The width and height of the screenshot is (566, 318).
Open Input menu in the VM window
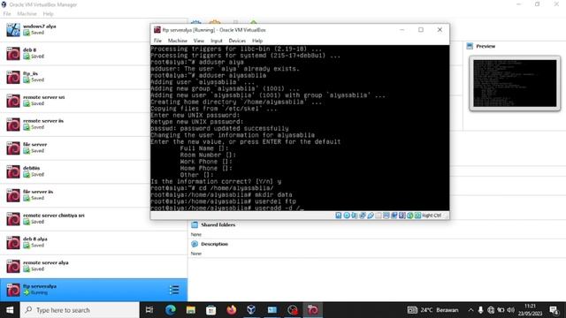tap(217, 41)
